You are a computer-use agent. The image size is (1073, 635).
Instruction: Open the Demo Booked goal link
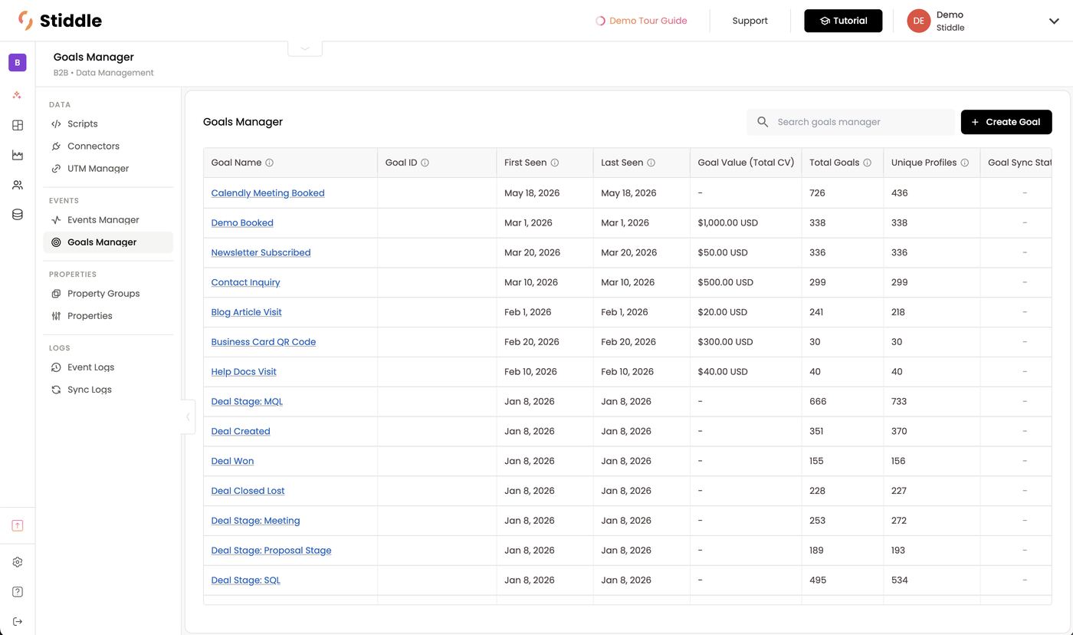pyautogui.click(x=242, y=223)
